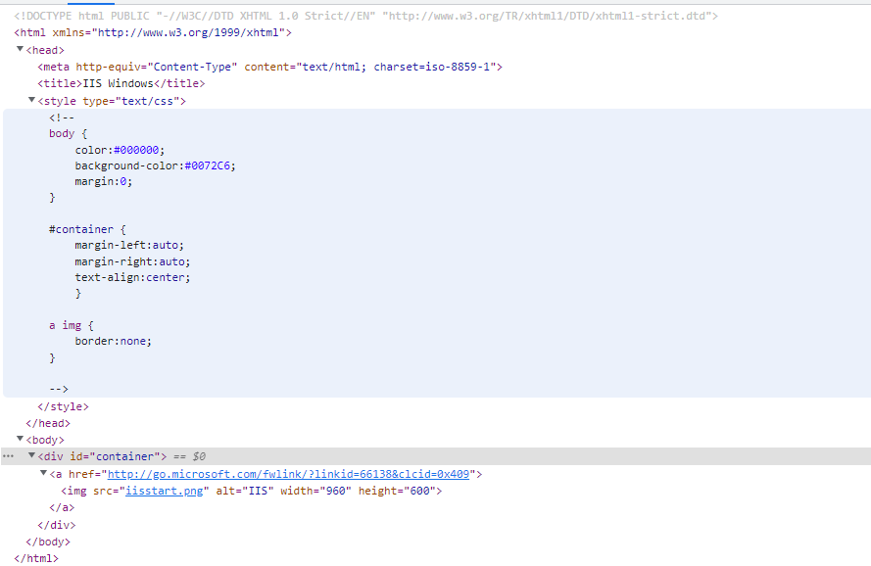Image resolution: width=871 pixels, height=566 pixels.
Task: Collapse the head element
Action: pyautogui.click(x=22, y=50)
